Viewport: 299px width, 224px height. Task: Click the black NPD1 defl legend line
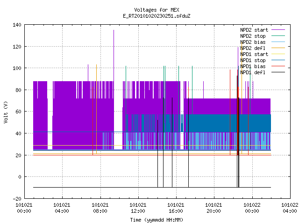click(x=278, y=72)
